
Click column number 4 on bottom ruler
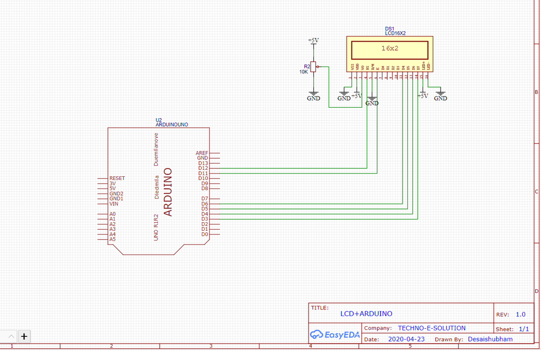[310, 346]
